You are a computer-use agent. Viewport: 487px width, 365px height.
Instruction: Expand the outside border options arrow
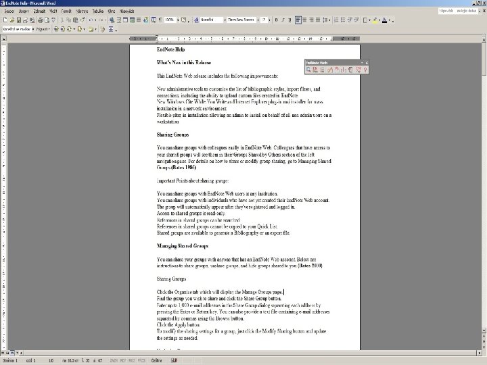[369, 20]
